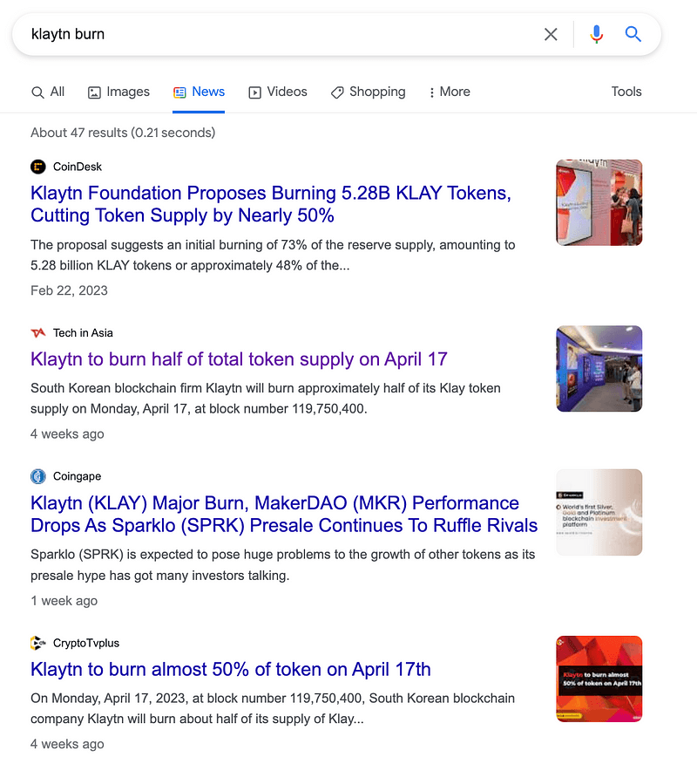Open the Coingape article thumbnail
This screenshot has height=771, width=697.
pos(599,512)
